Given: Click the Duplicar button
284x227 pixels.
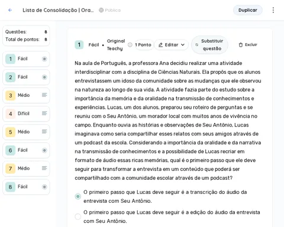Looking at the screenshot, I should [x=248, y=10].
